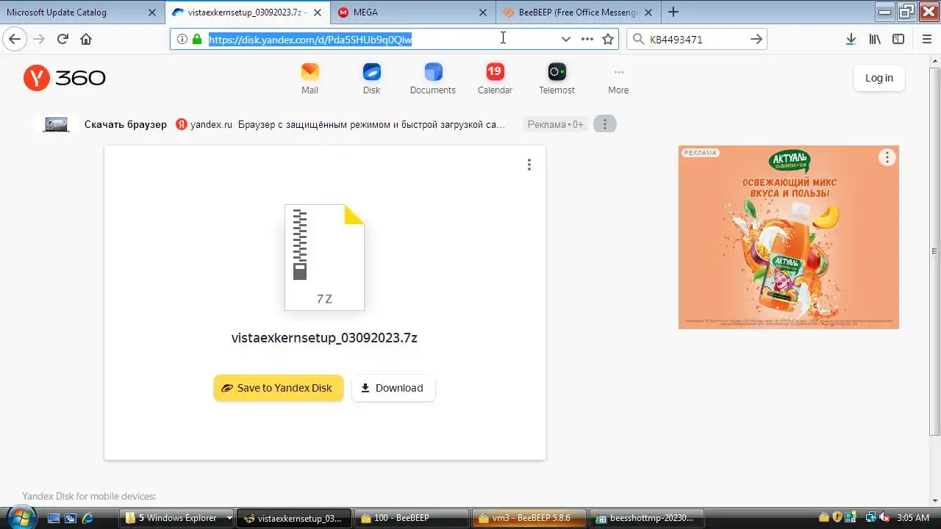
Task: Open the Telemost service
Action: 557,79
